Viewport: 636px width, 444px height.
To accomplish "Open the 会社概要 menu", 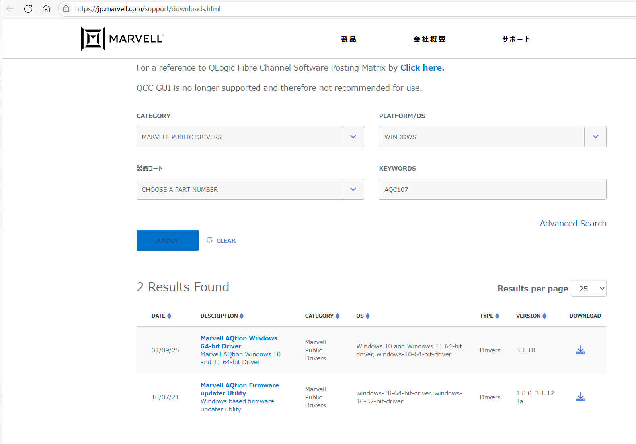I will (429, 39).
